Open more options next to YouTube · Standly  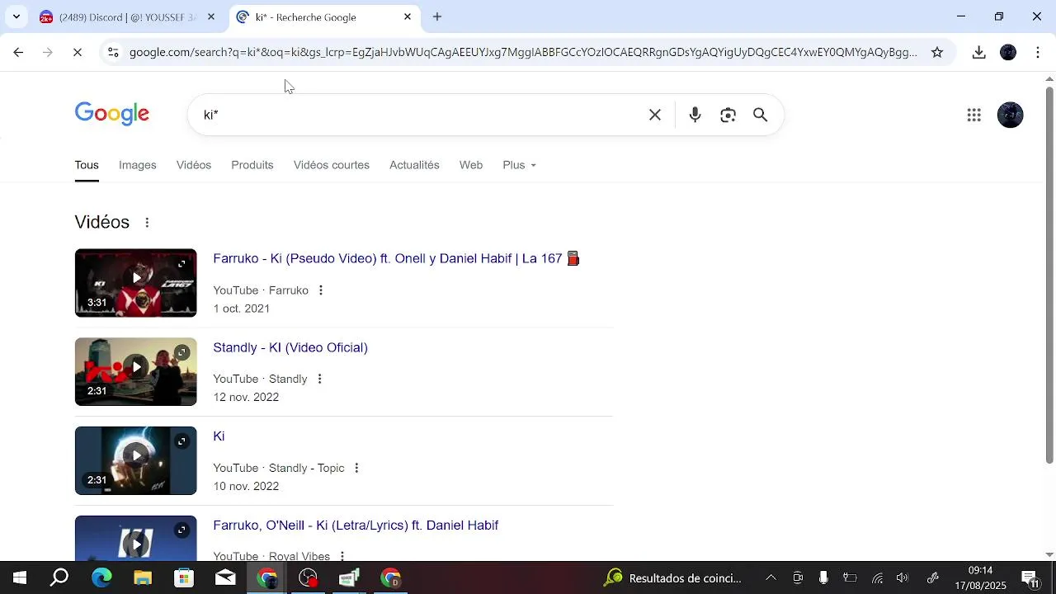(319, 379)
